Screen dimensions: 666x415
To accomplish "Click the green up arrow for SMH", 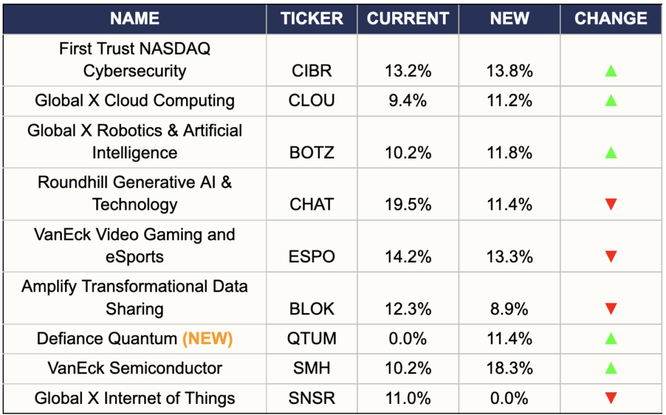I will point(611,368).
